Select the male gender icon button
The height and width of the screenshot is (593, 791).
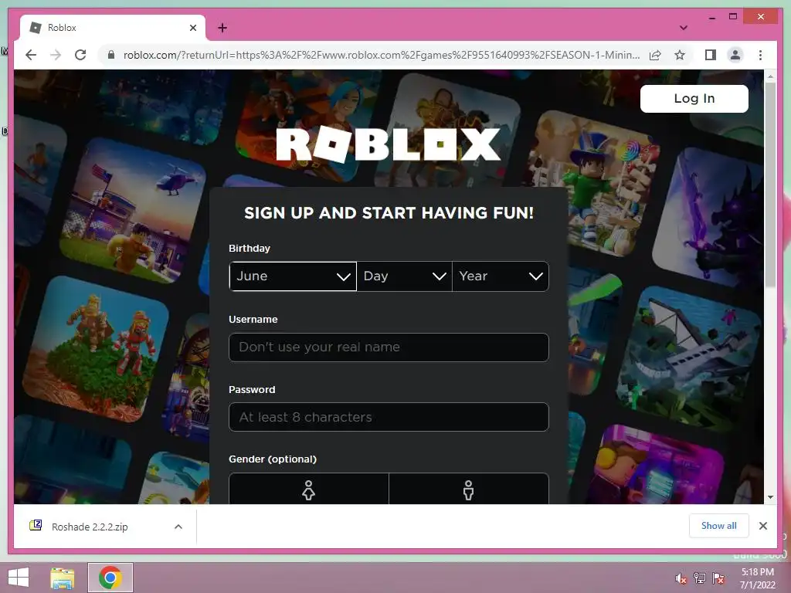pyautogui.click(x=469, y=489)
